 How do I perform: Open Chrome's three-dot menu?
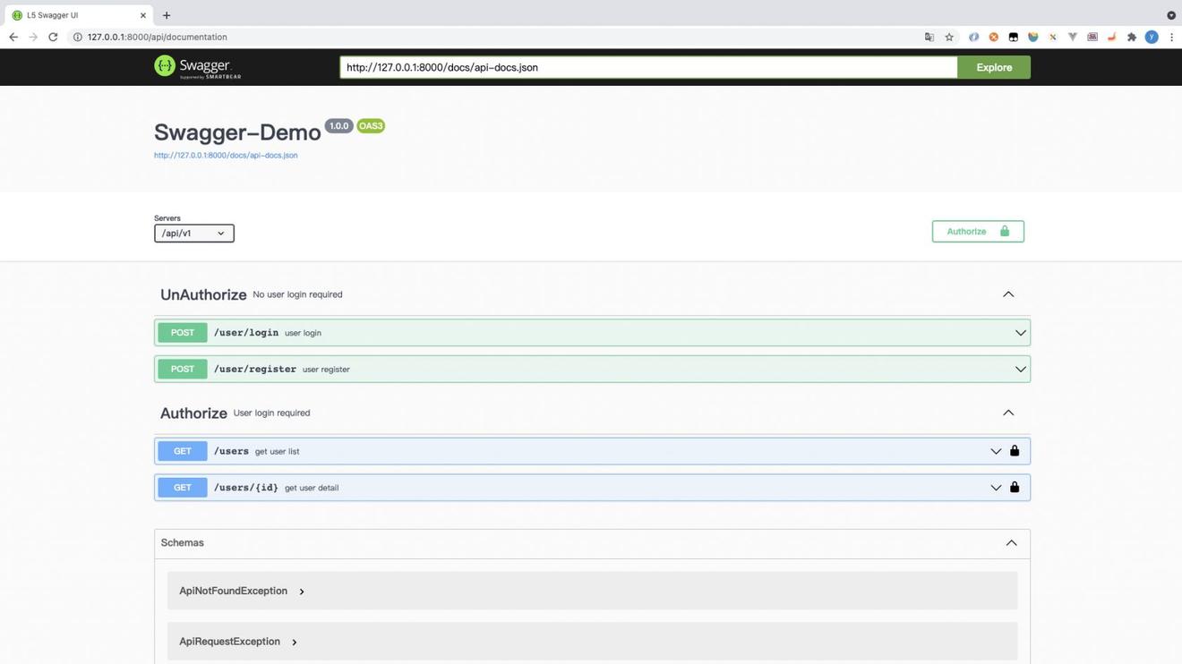(x=1171, y=38)
